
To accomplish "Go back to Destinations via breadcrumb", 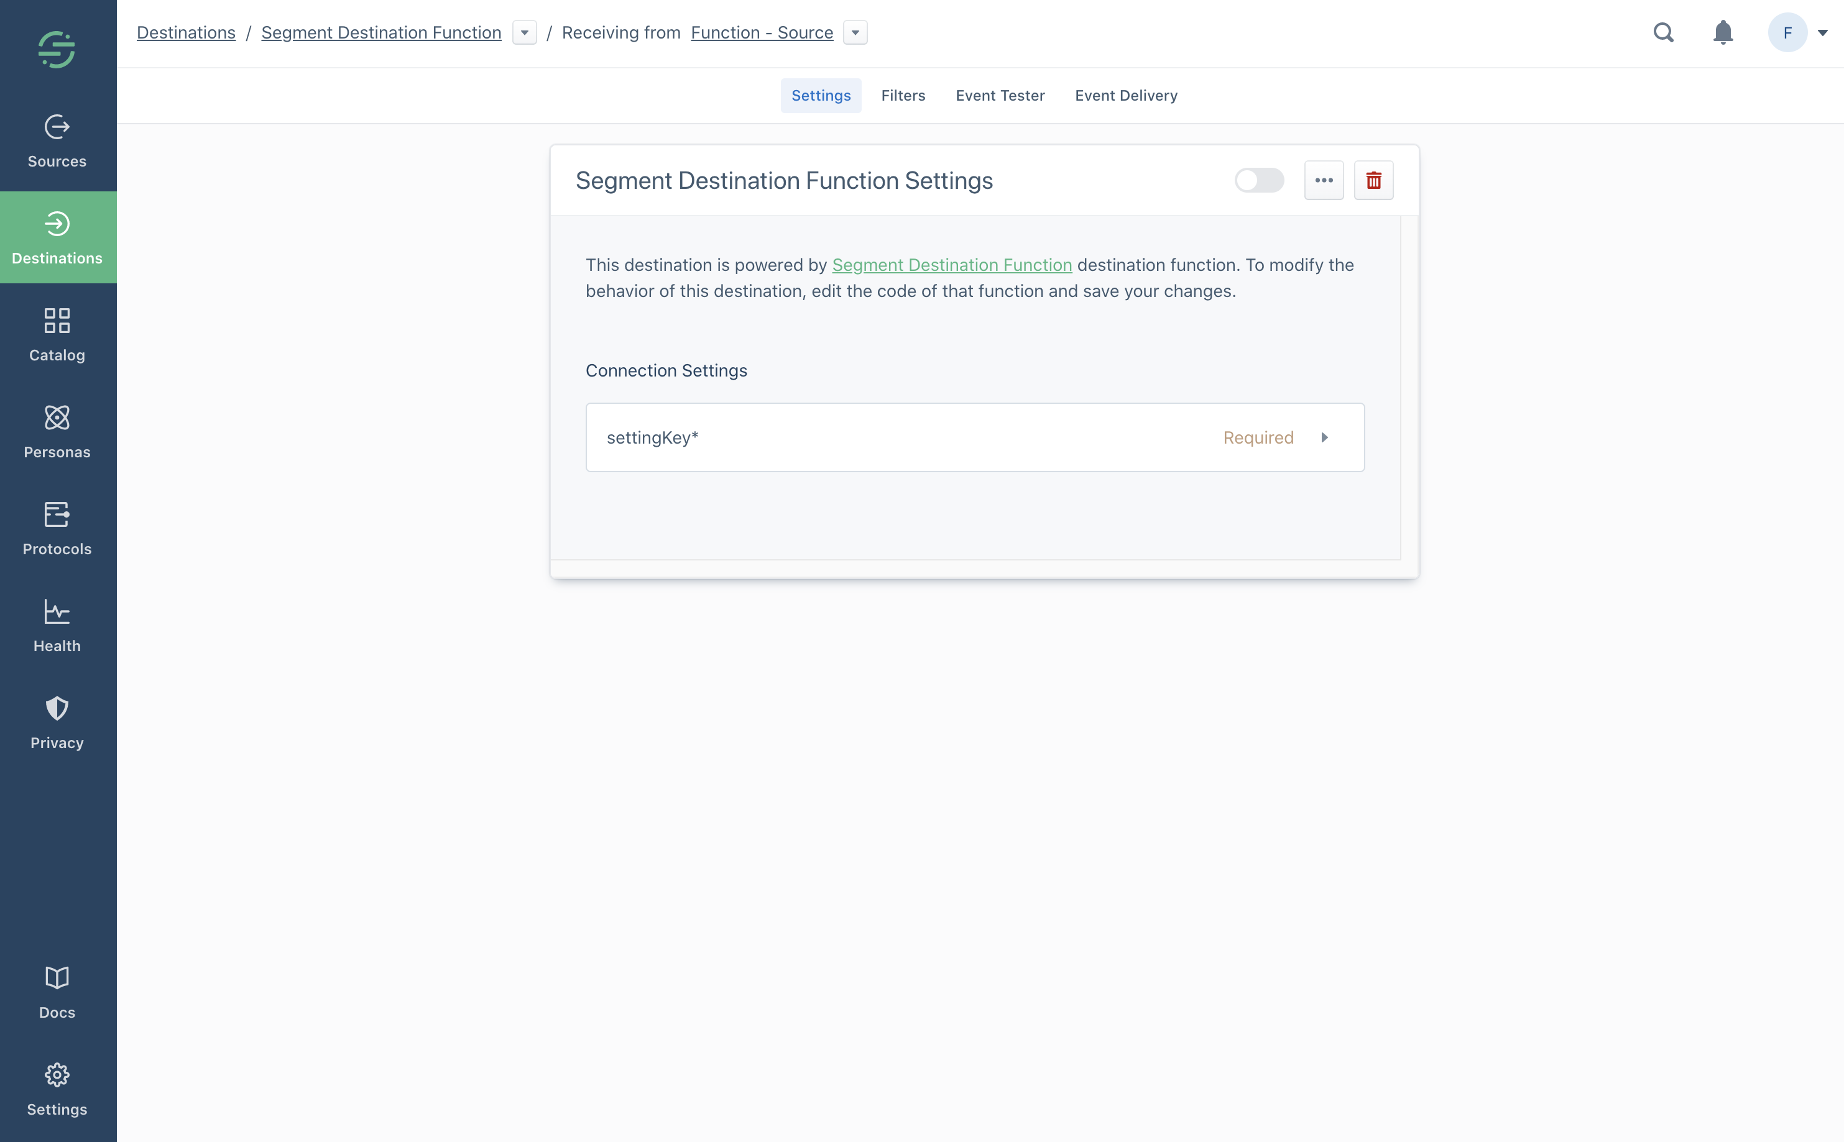I will pyautogui.click(x=186, y=32).
